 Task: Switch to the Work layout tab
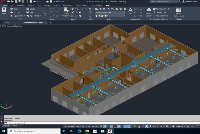[14, 126]
